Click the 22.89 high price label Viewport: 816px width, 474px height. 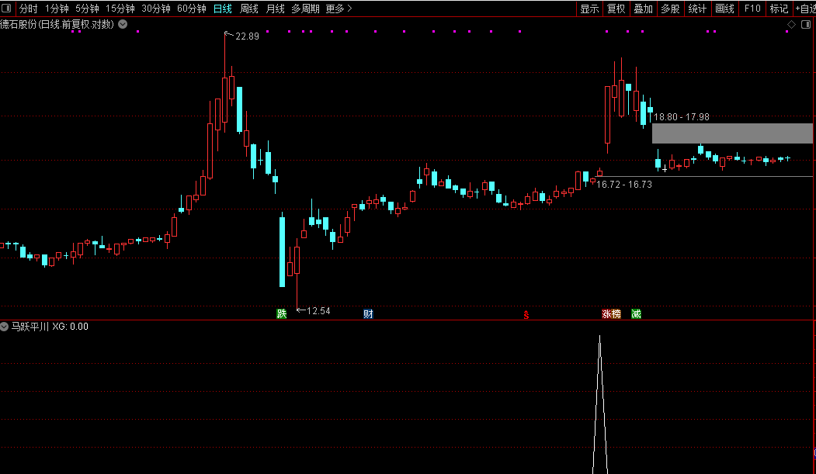click(x=247, y=36)
